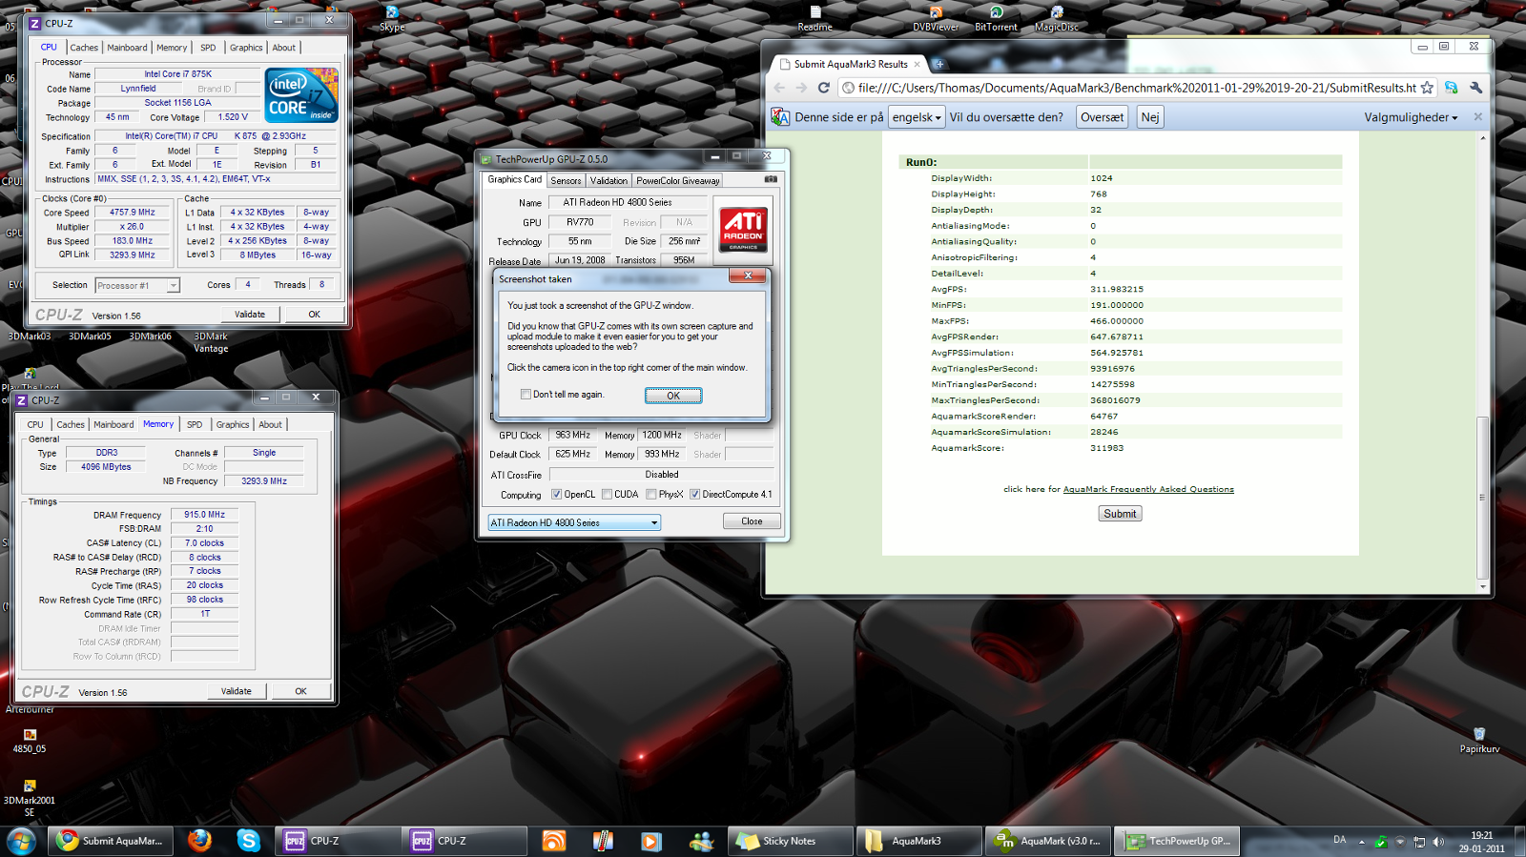Click Oversæt translate button

click(1102, 117)
